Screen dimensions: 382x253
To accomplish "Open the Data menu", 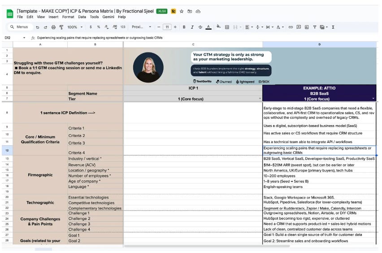I will tap(82, 17).
